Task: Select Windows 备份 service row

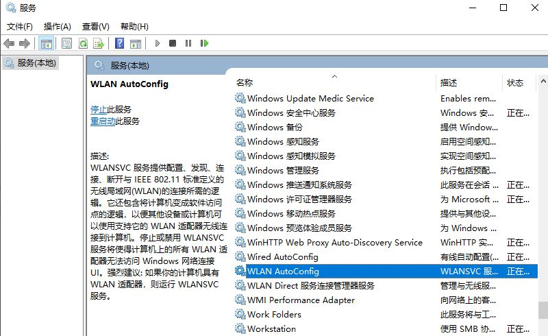Action: (x=386, y=127)
